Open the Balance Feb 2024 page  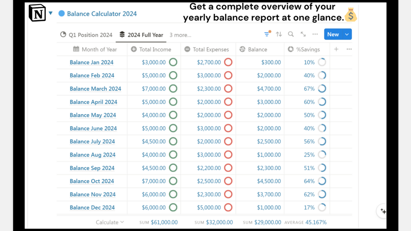(92, 75)
